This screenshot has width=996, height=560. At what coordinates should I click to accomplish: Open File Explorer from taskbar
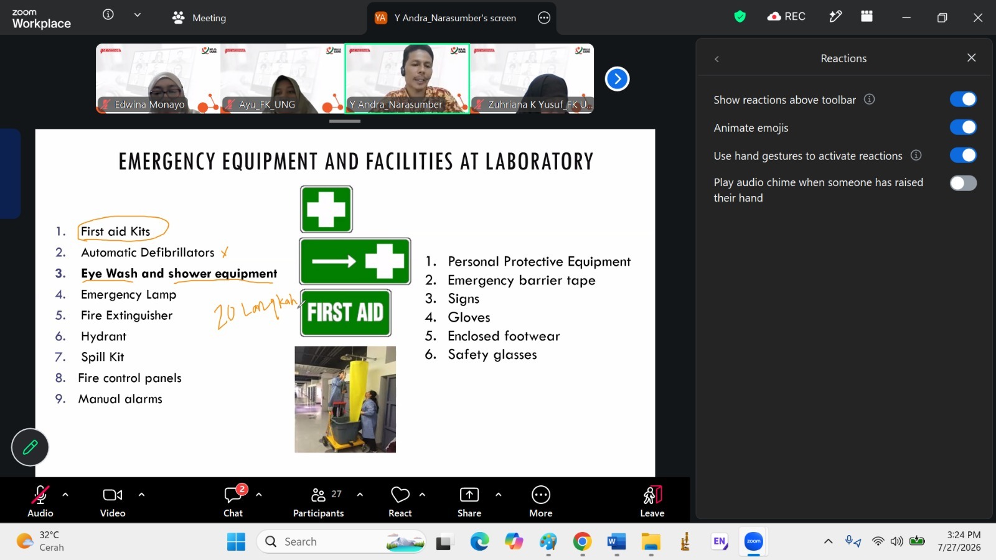coord(651,542)
